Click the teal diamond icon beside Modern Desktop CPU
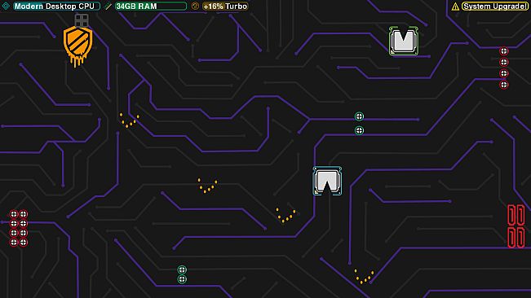The image size is (531, 298). coord(6,6)
